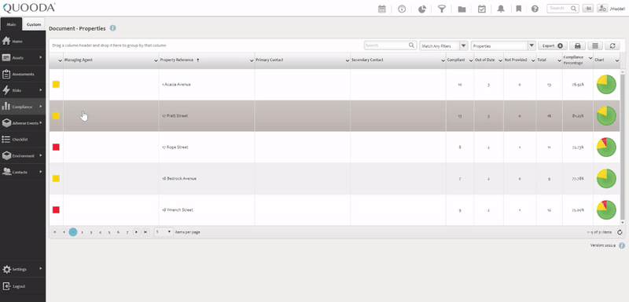Screen dimensions: 629x302
Task: Open the Managing Agent column filter menu
Action: [x=156, y=60]
